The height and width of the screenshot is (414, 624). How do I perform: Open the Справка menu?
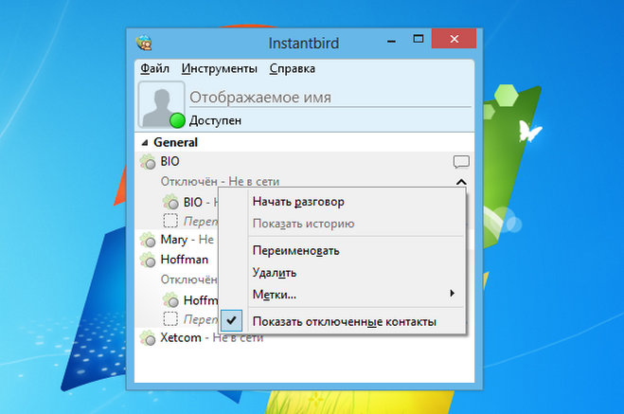click(292, 68)
